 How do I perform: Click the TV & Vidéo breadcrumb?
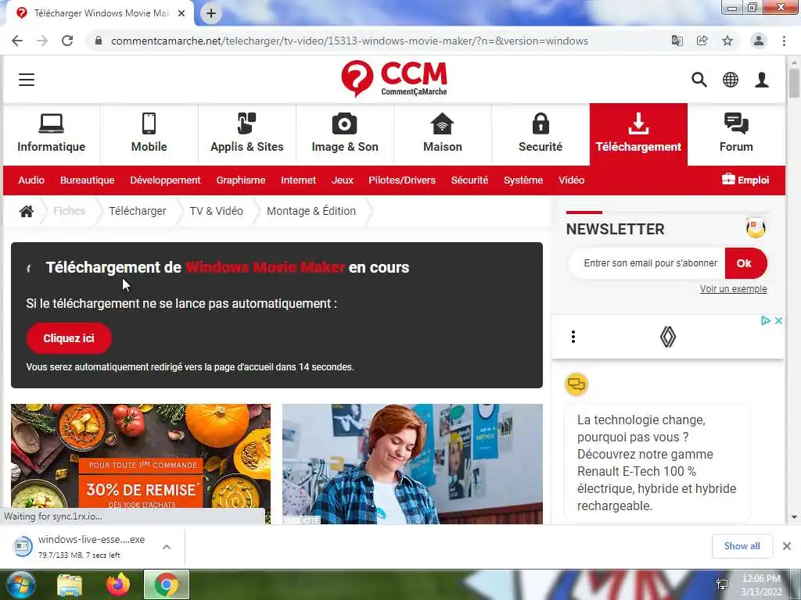pos(216,211)
